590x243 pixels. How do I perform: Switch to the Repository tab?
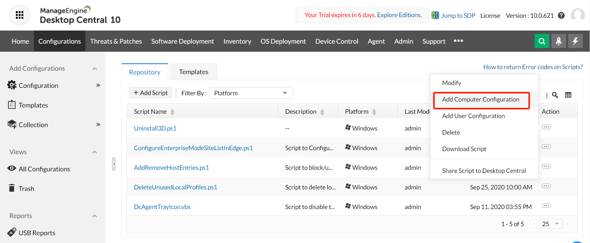(x=145, y=72)
